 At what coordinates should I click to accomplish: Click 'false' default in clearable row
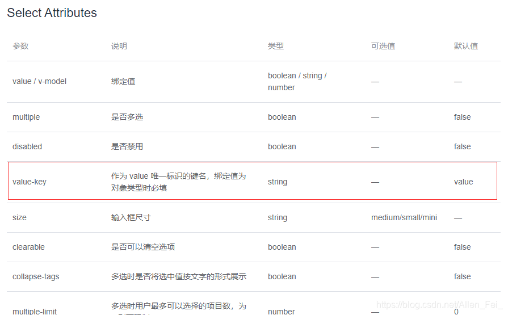(x=463, y=247)
